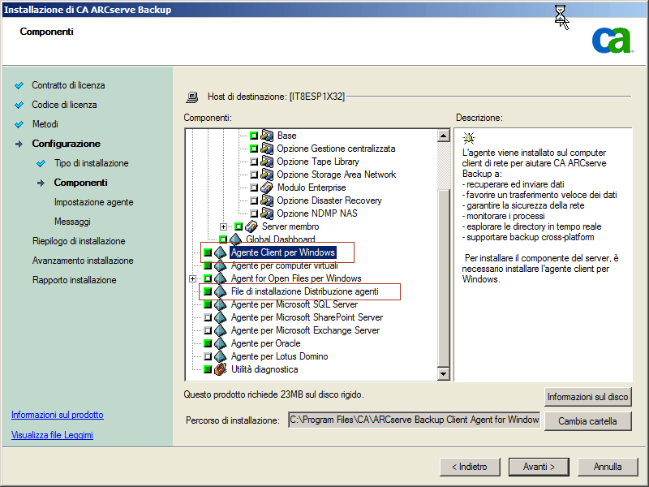649x487 pixels.
Task: Click the Agente per Microsoft SharePoint Server icon
Action: click(220, 317)
